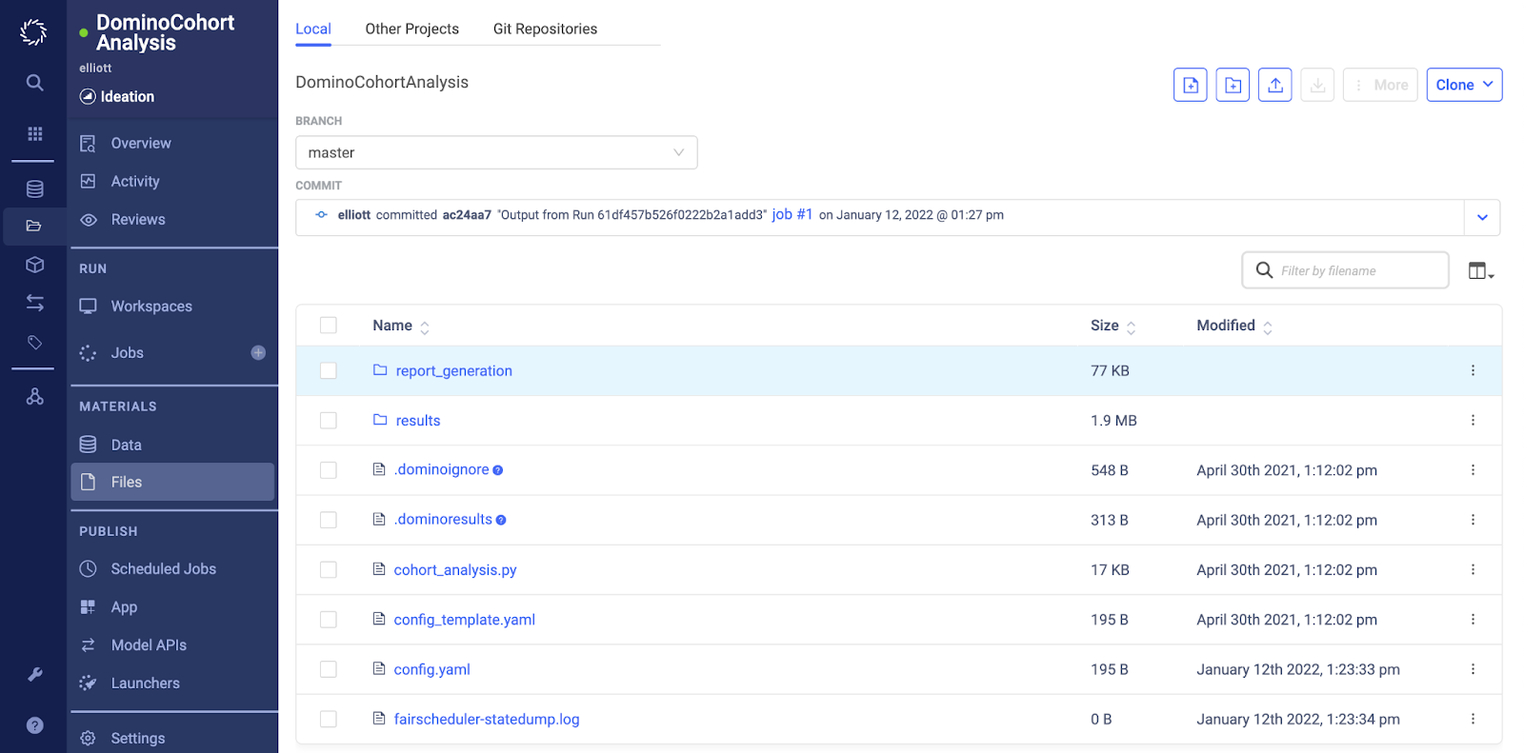Open the column display dropdown

pyautogui.click(x=1481, y=271)
